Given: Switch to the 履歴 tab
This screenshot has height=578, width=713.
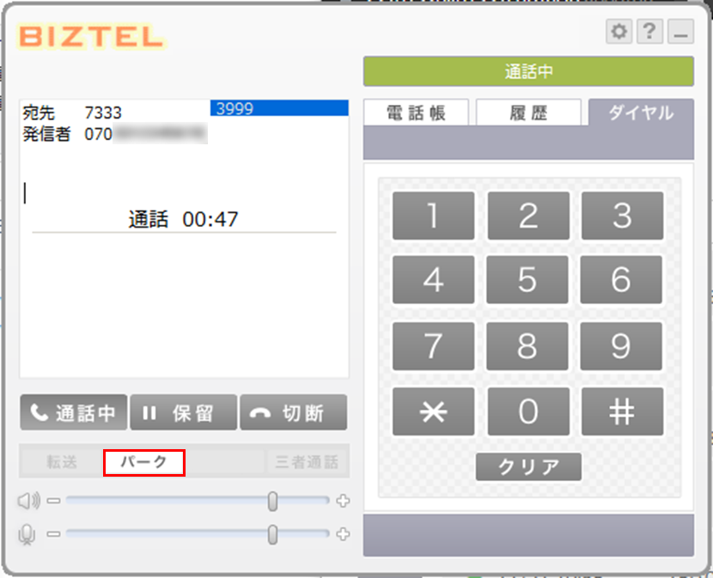Looking at the screenshot, I should pos(528,113).
